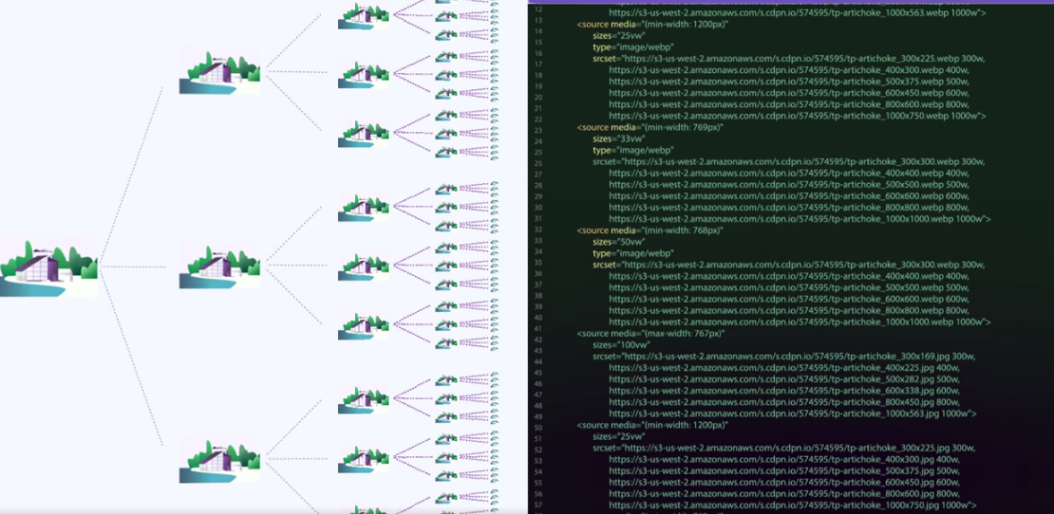Click line number 57 in the gutter

[x=538, y=505]
